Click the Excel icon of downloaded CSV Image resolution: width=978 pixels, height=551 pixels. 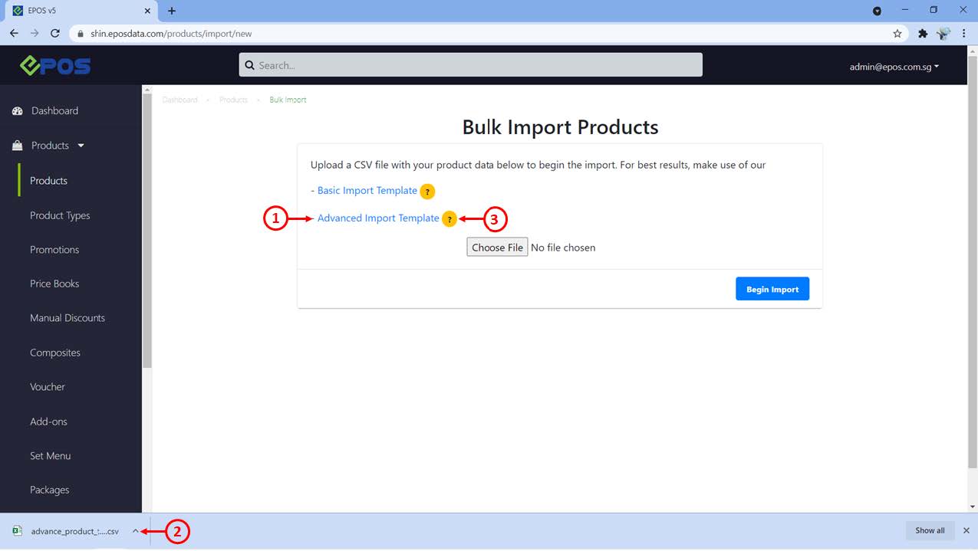pyautogui.click(x=18, y=530)
